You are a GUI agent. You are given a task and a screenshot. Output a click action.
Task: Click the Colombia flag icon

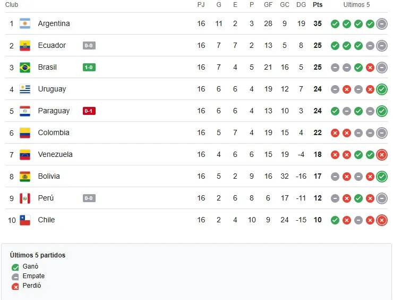(25, 132)
